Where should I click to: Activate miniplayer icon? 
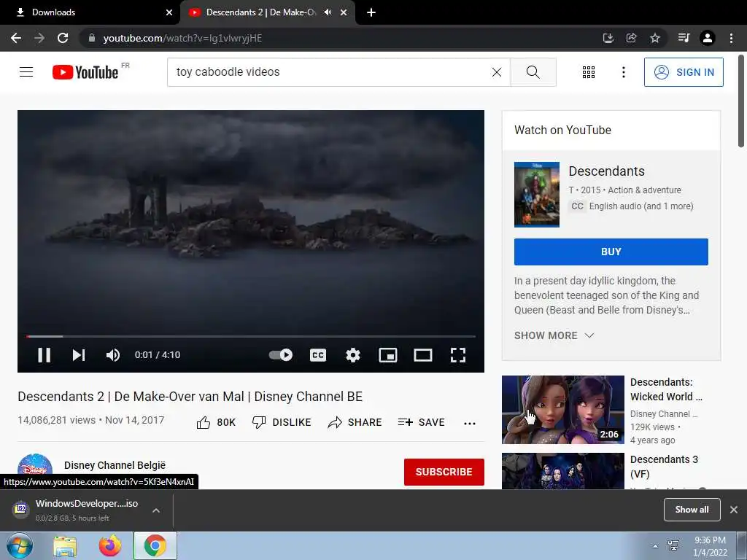(388, 355)
